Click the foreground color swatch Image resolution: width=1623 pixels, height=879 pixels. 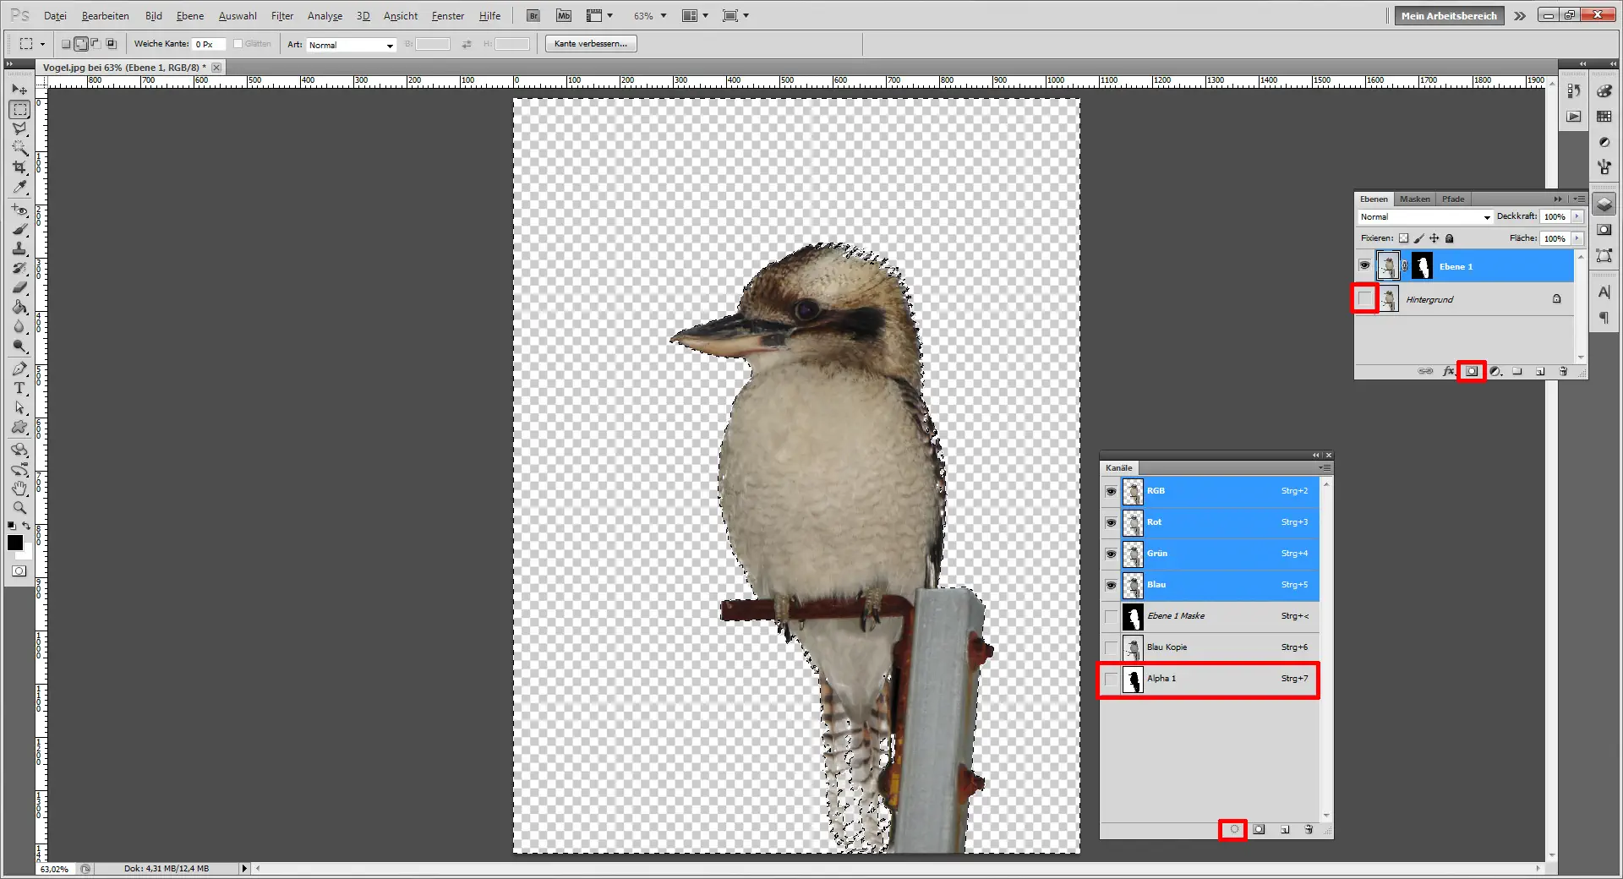[x=14, y=543]
